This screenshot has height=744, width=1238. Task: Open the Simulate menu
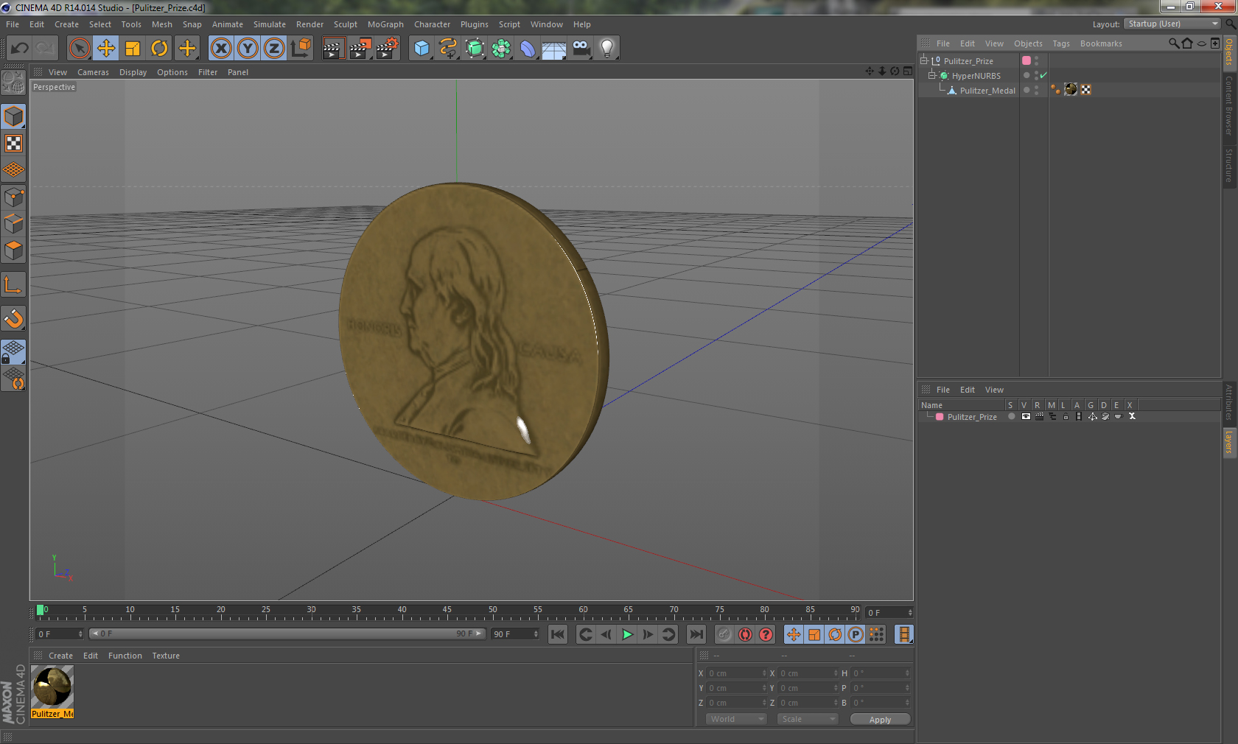(270, 24)
